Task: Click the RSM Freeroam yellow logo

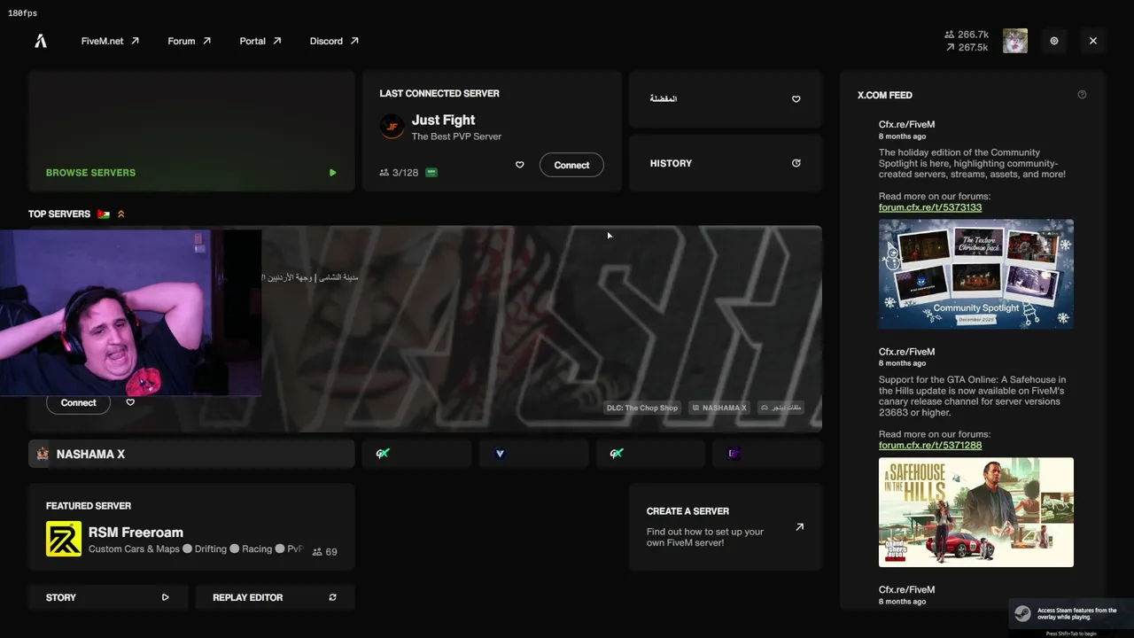Action: 64,539
